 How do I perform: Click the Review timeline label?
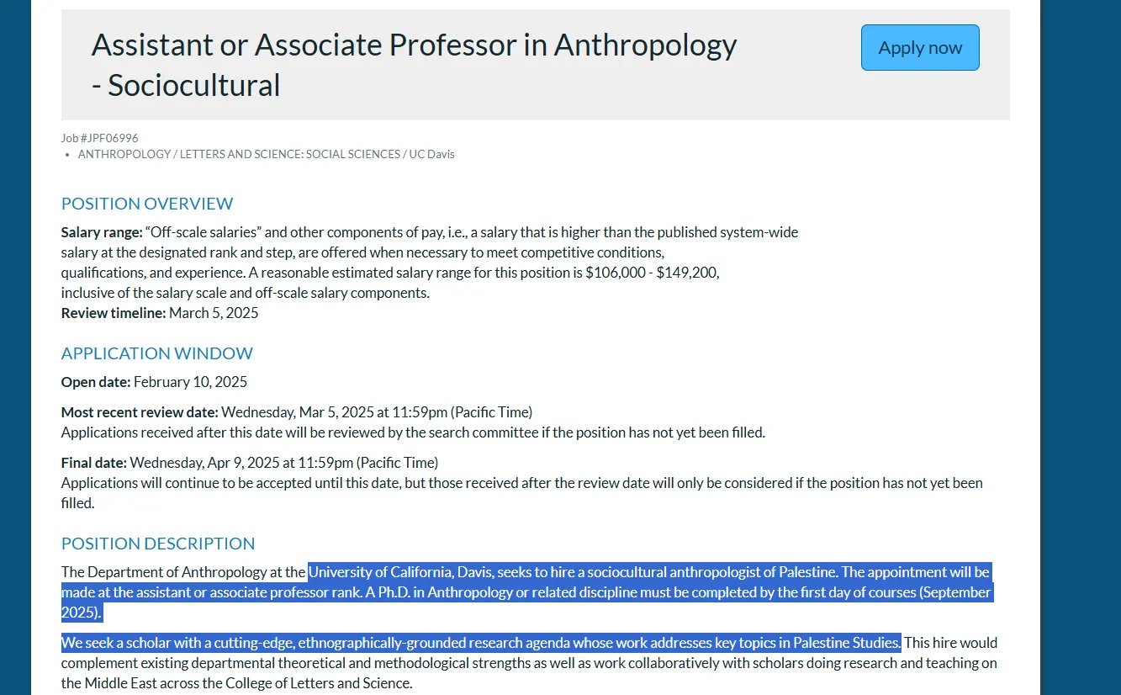coord(114,313)
